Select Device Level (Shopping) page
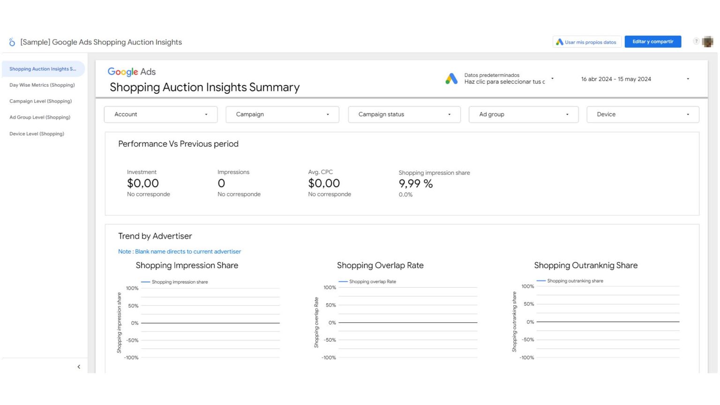The width and height of the screenshot is (720, 405). [37, 134]
